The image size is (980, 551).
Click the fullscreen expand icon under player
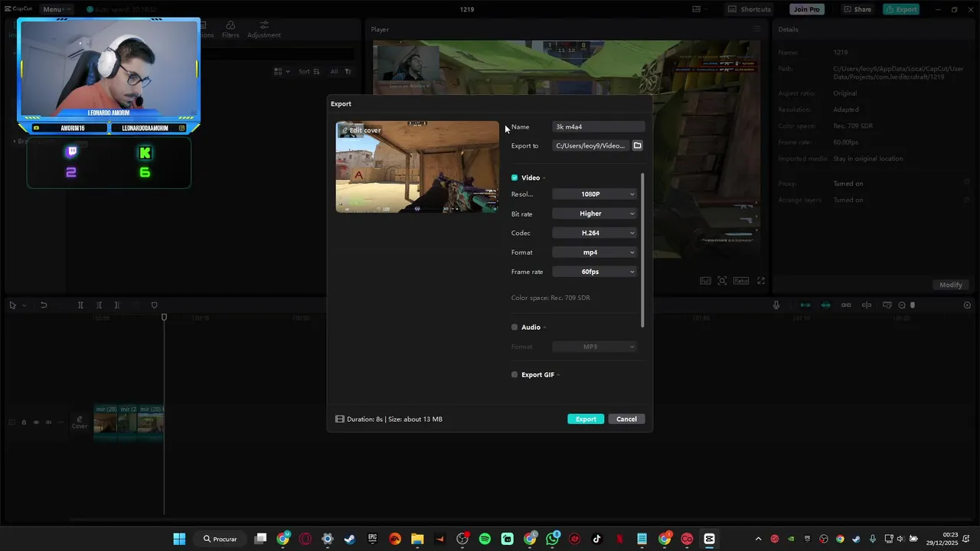click(x=761, y=281)
